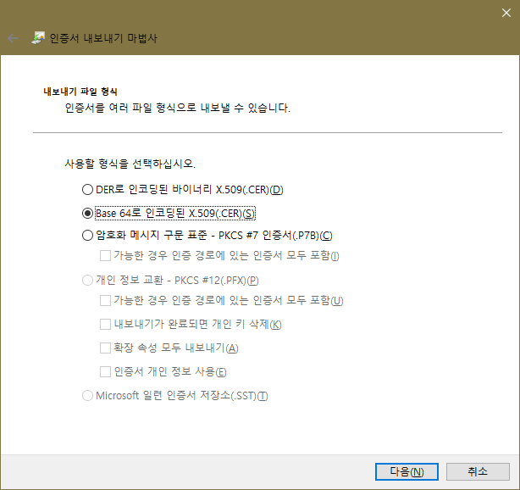This screenshot has width=520, height=490.
Task: Click the 내보내기 파일 형식 heading
Action: click(x=80, y=92)
